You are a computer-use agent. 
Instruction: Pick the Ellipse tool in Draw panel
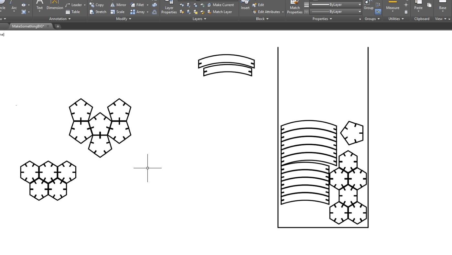24,5
